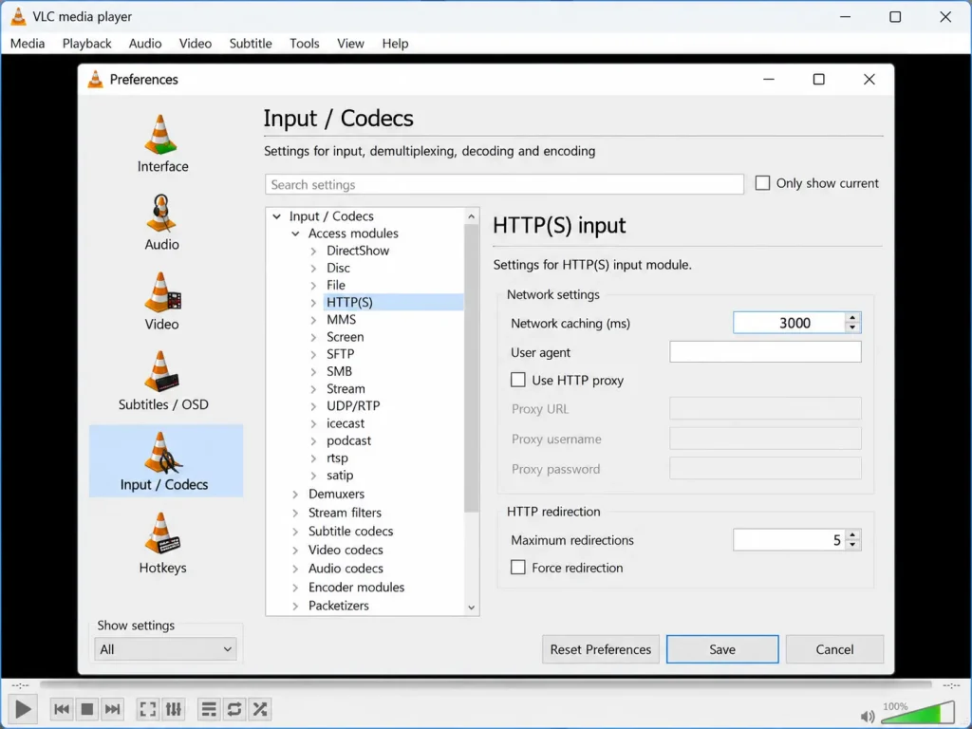The height and width of the screenshot is (729, 972).
Task: Click the User agent text field
Action: pos(765,352)
